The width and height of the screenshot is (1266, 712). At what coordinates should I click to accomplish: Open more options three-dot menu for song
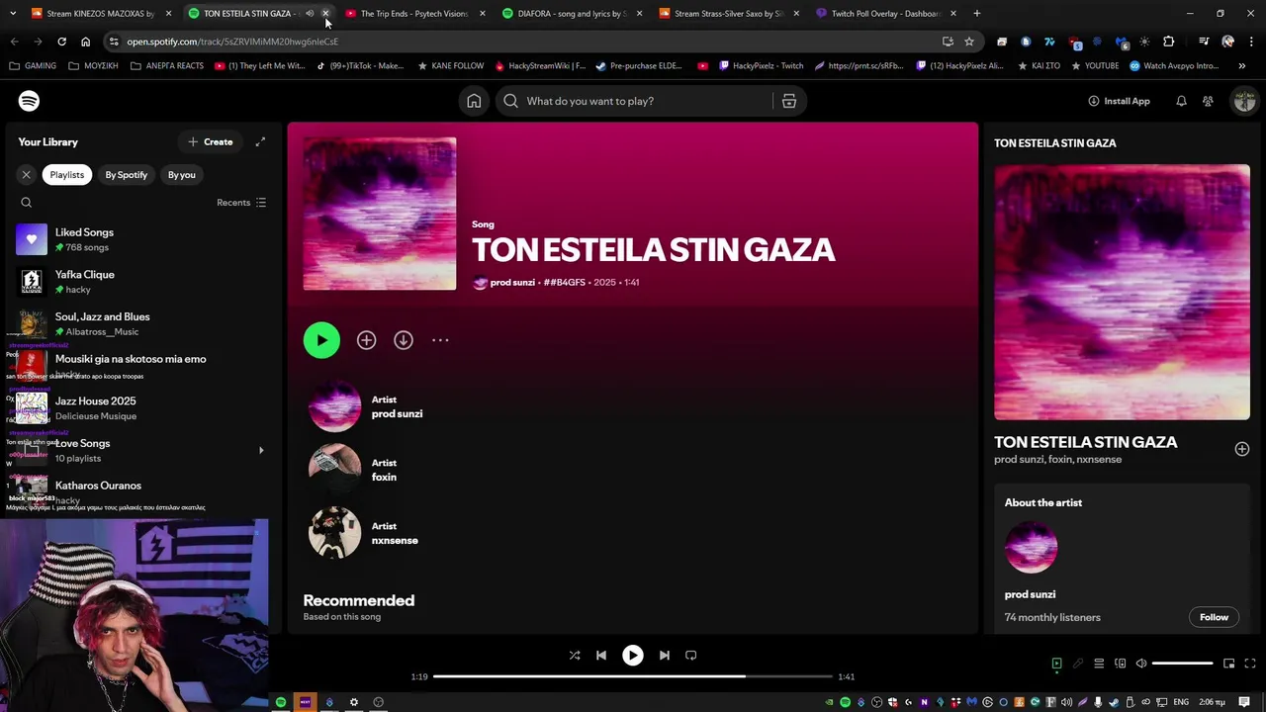tap(440, 340)
